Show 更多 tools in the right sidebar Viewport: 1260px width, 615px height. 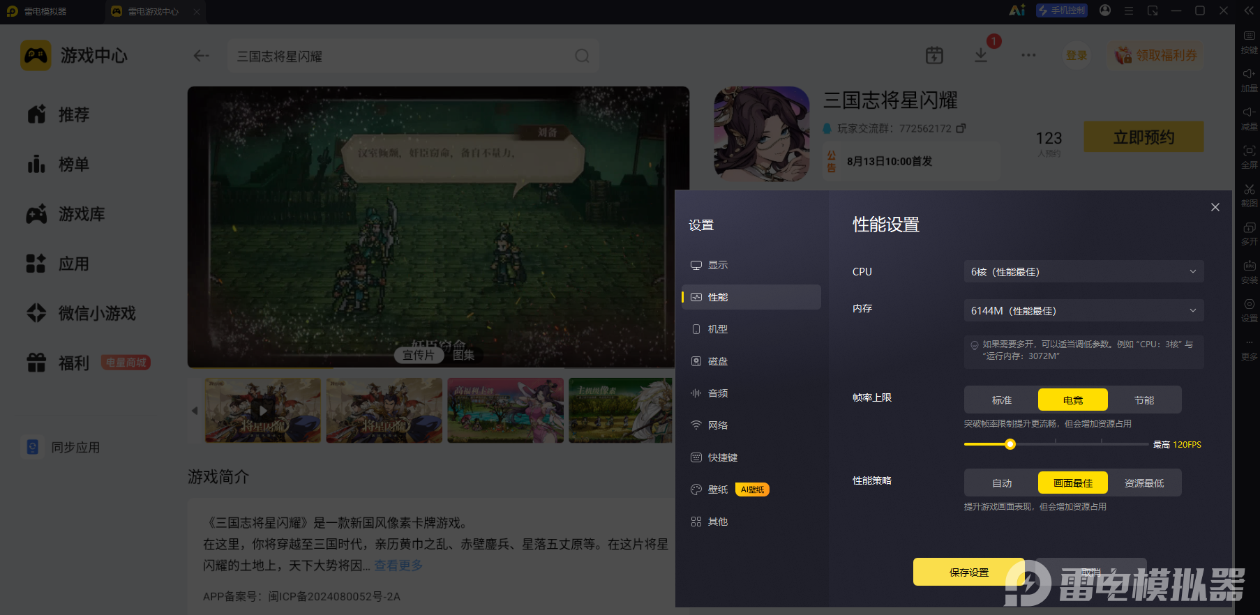coord(1249,348)
